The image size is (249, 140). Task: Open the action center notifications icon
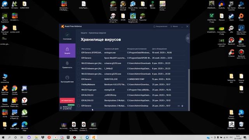point(245,137)
